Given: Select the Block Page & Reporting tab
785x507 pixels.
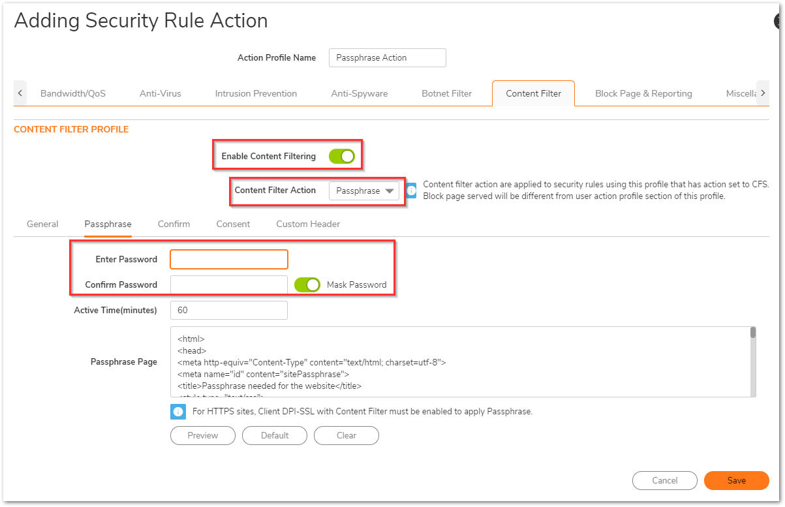Looking at the screenshot, I should [643, 93].
